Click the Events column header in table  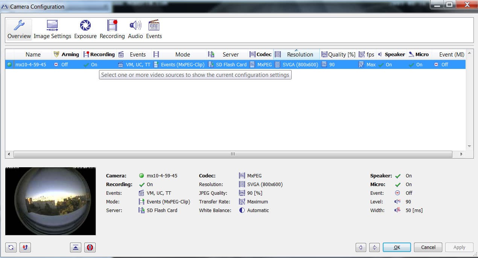tap(134, 54)
